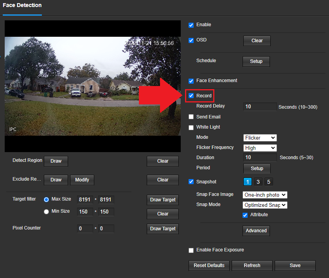Switch to the Face Detection tab
The width and height of the screenshot is (329, 278).
(22, 5)
